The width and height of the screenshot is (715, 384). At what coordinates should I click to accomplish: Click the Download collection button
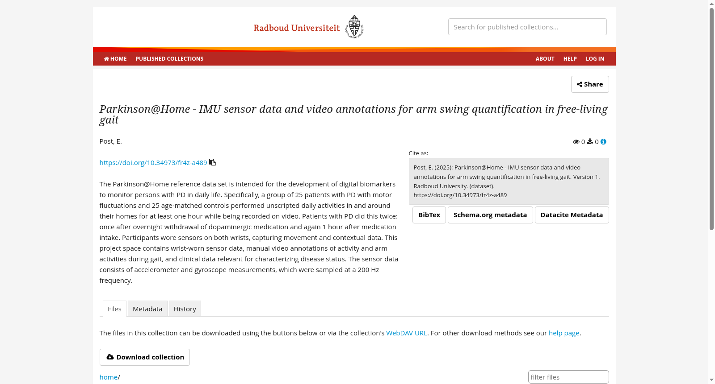[x=145, y=357]
